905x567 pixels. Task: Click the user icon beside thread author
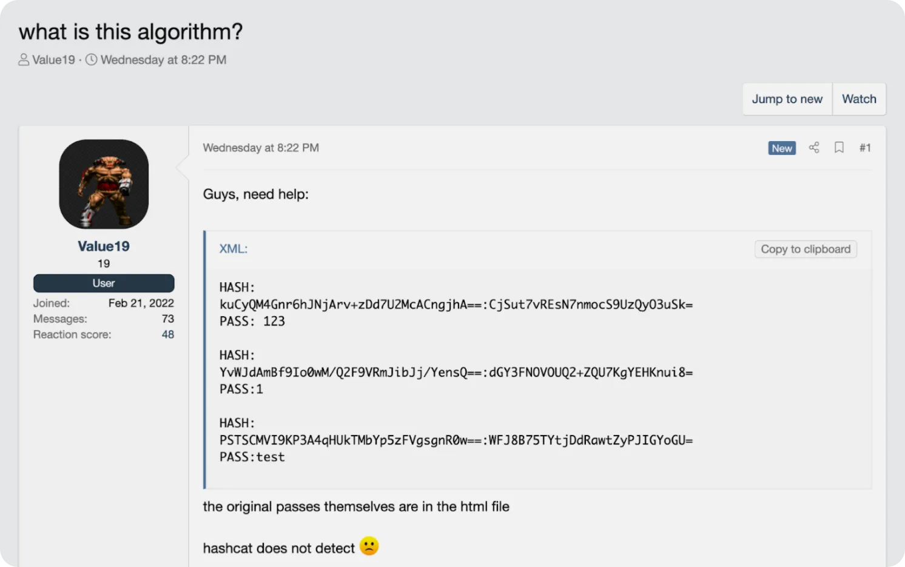[x=24, y=60]
